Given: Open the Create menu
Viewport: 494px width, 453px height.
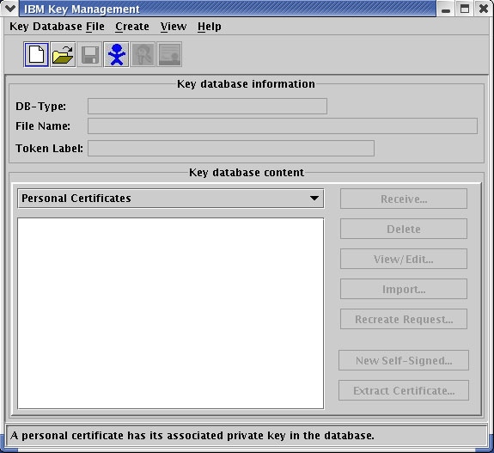Looking at the screenshot, I should click(x=132, y=27).
